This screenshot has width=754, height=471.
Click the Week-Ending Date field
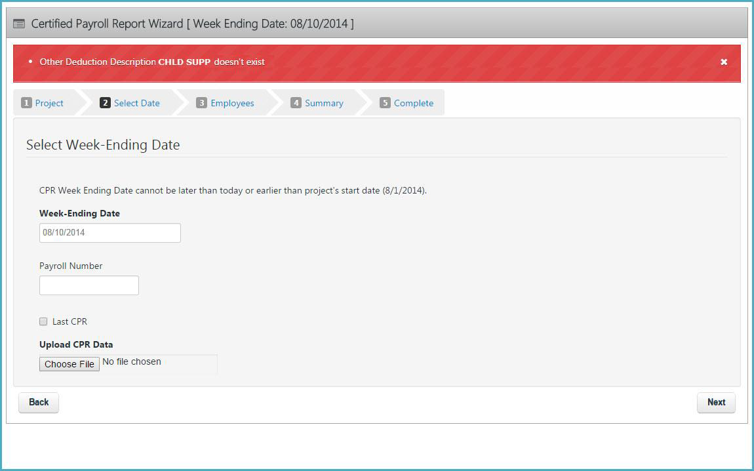point(109,232)
